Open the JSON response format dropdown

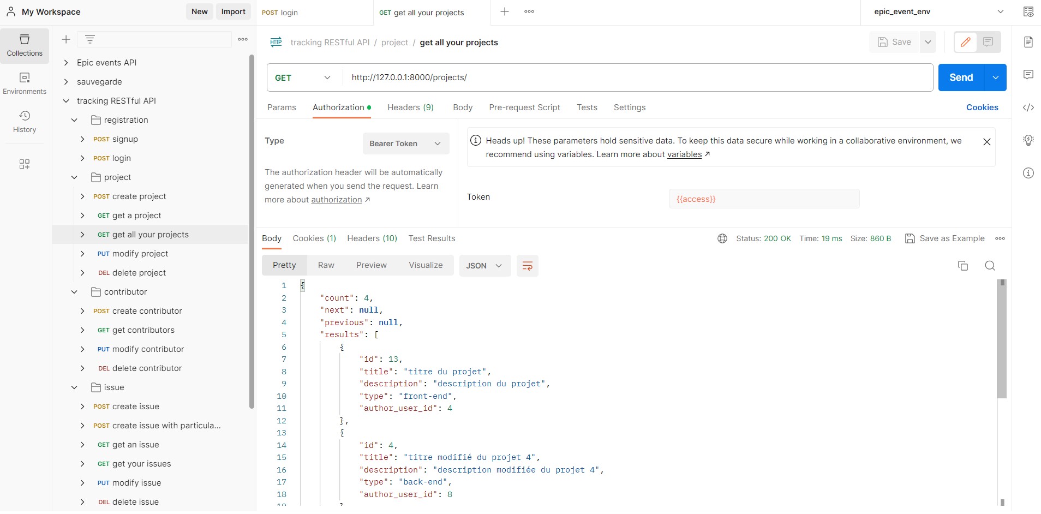click(x=484, y=266)
